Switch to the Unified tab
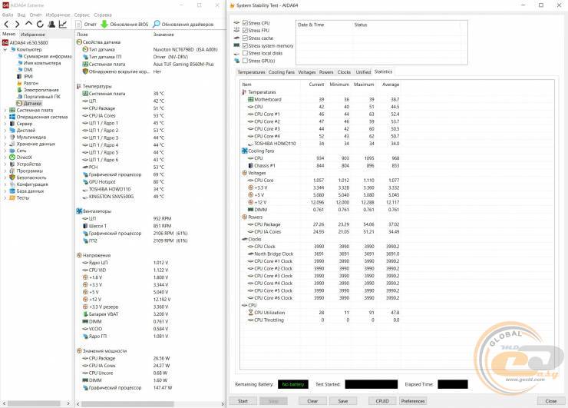 [x=363, y=72]
